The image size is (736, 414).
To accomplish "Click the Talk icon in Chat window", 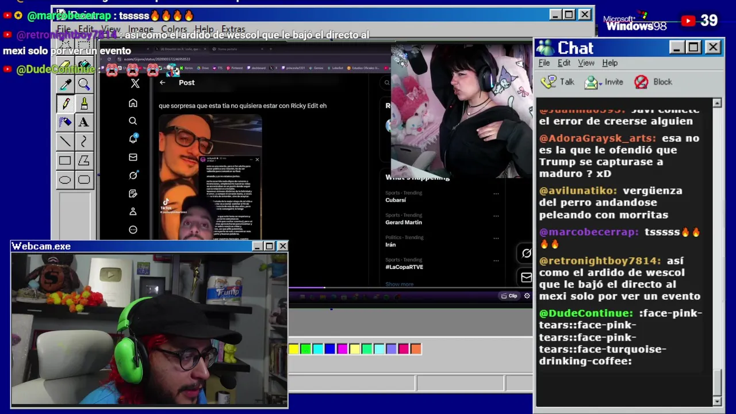I will point(549,82).
